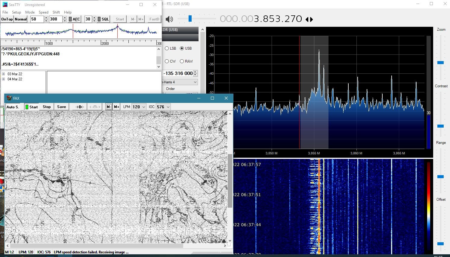Image resolution: width=450 pixels, height=257 pixels.
Task: Click the frequency tuning arrows icon next to 3.853.270
Action: point(309,20)
